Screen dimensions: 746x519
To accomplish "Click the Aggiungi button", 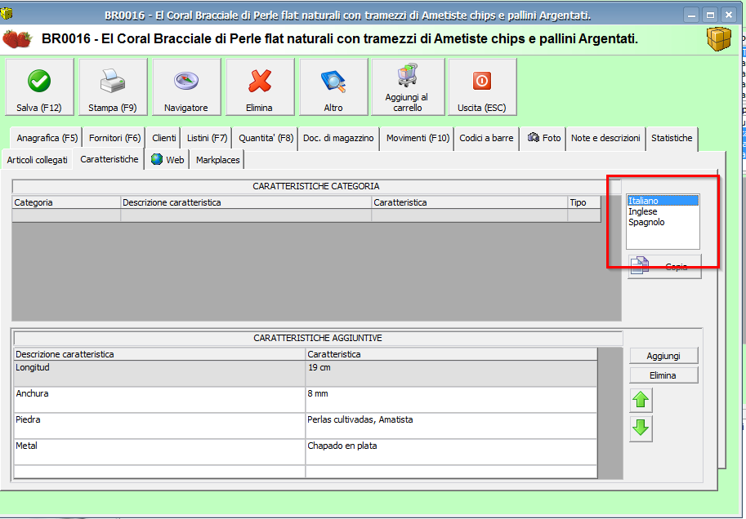I will coord(663,356).
